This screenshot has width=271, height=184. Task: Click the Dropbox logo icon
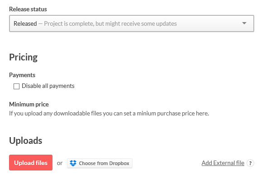(73, 163)
